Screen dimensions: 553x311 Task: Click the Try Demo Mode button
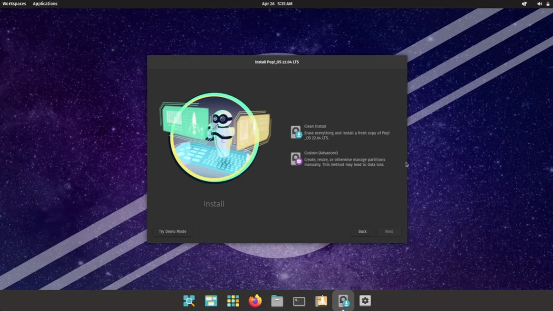[172, 231]
